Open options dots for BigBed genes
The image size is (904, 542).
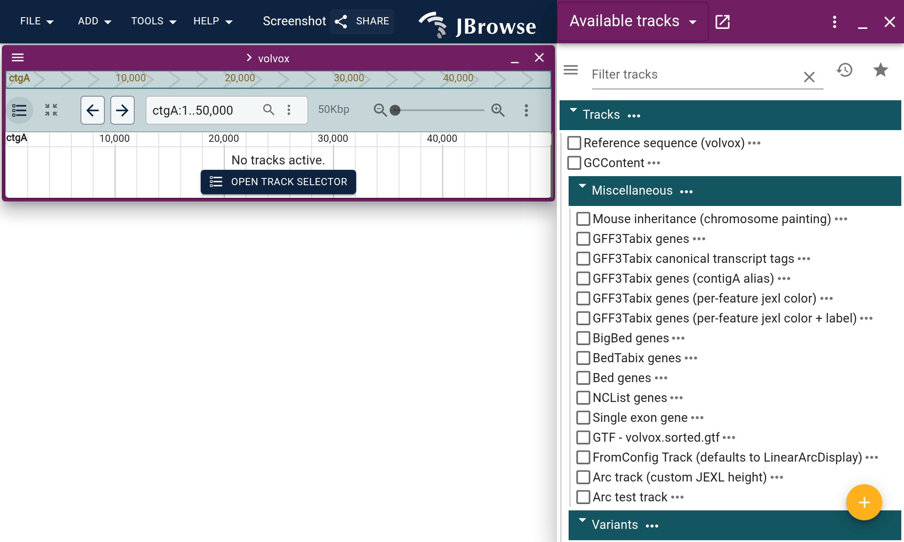[678, 338]
